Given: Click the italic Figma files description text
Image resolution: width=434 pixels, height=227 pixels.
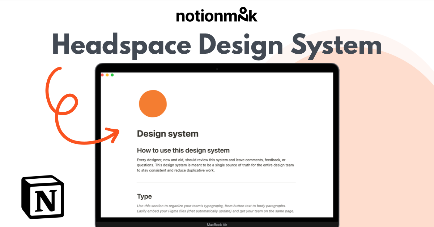Looking at the screenshot, I should 216,208.
